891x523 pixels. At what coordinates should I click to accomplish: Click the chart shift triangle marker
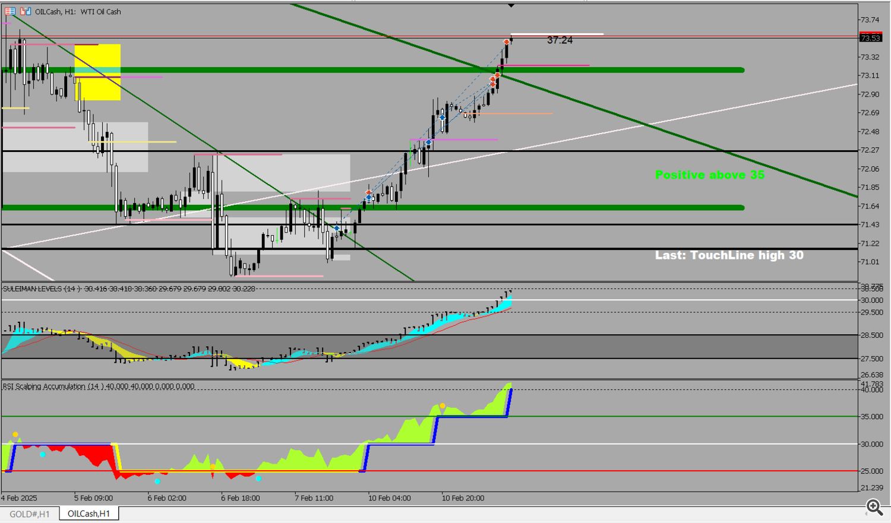coord(511,5)
